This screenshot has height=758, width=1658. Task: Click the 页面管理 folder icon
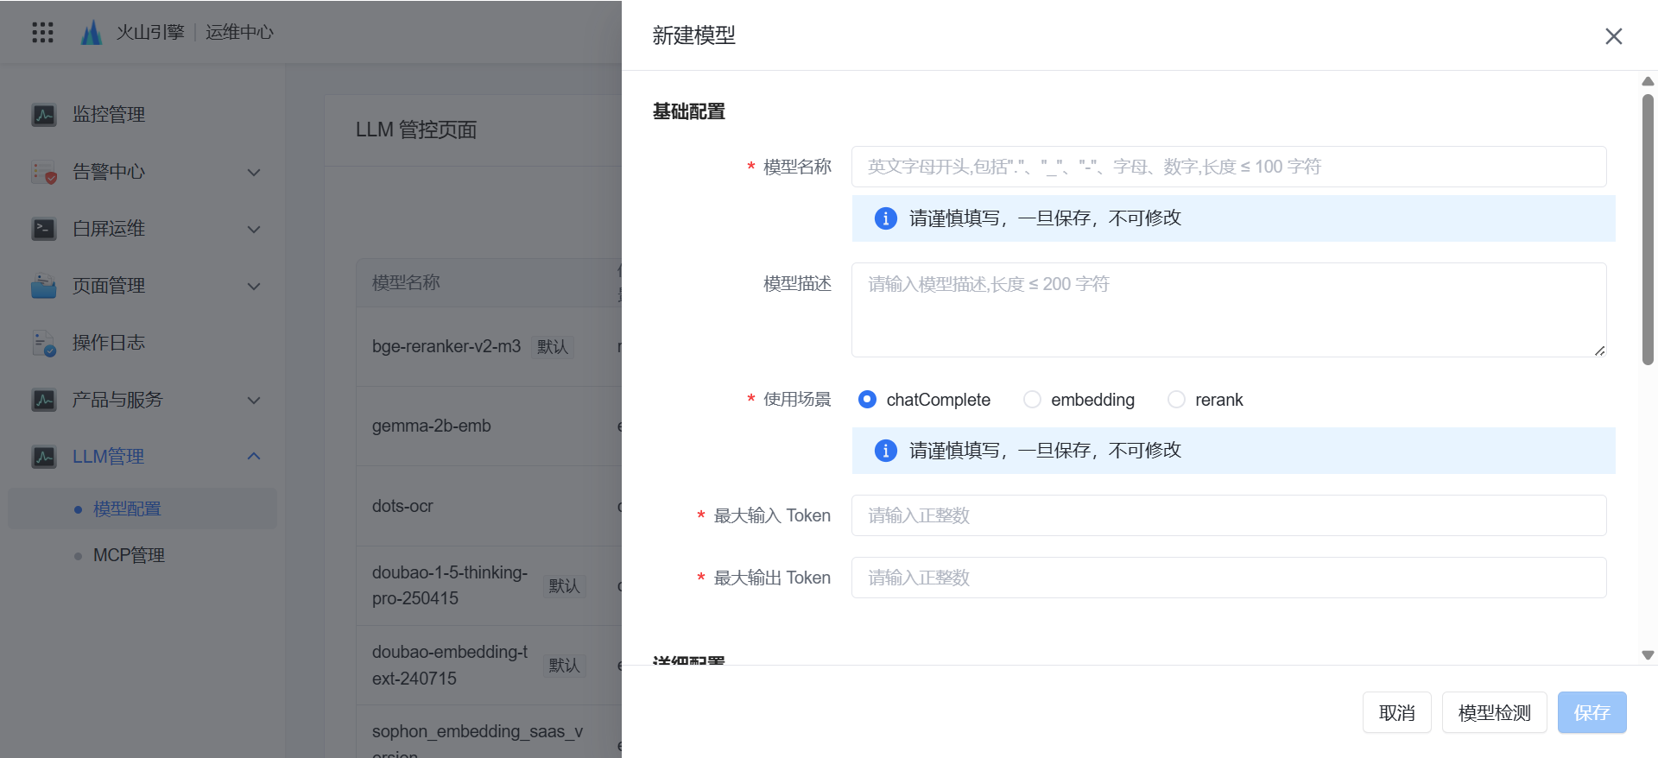coord(44,286)
